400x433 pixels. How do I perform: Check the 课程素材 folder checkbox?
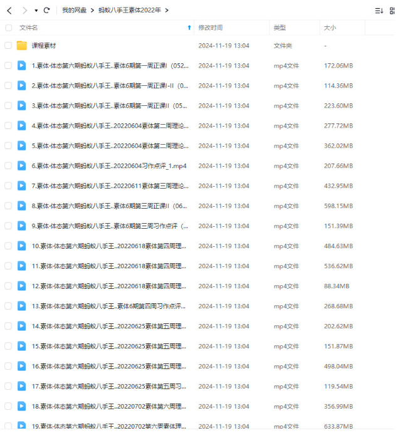[8, 46]
